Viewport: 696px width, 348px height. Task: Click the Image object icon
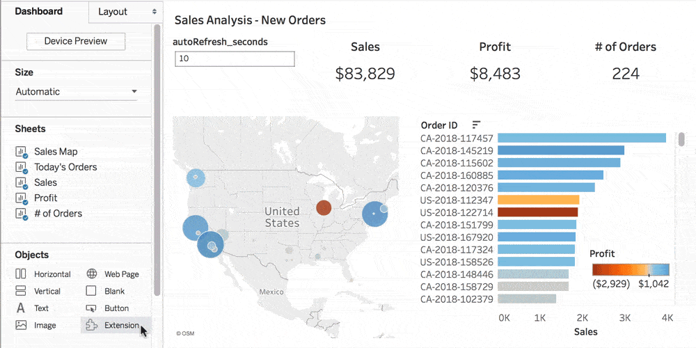pos(21,325)
